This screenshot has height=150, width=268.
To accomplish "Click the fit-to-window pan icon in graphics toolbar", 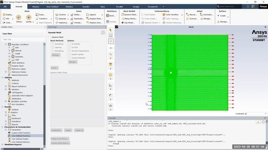I will point(111,41).
